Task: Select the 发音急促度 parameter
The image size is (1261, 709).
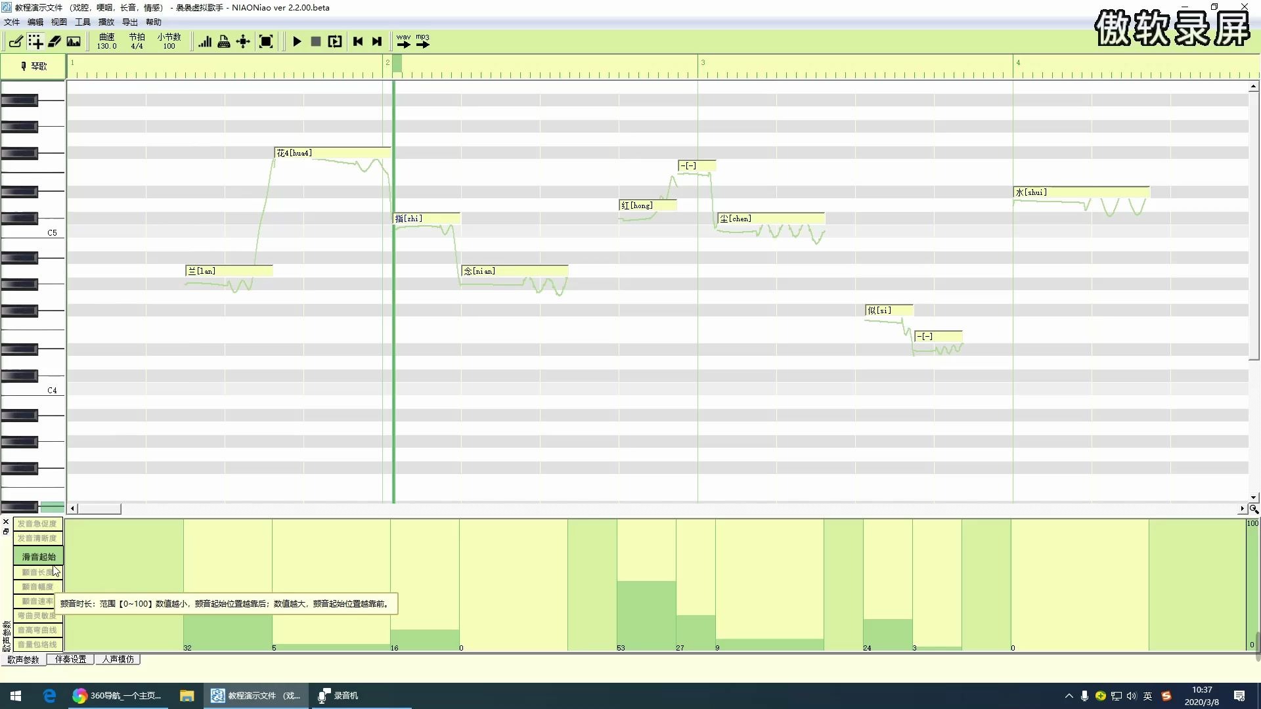Action: pyautogui.click(x=38, y=524)
